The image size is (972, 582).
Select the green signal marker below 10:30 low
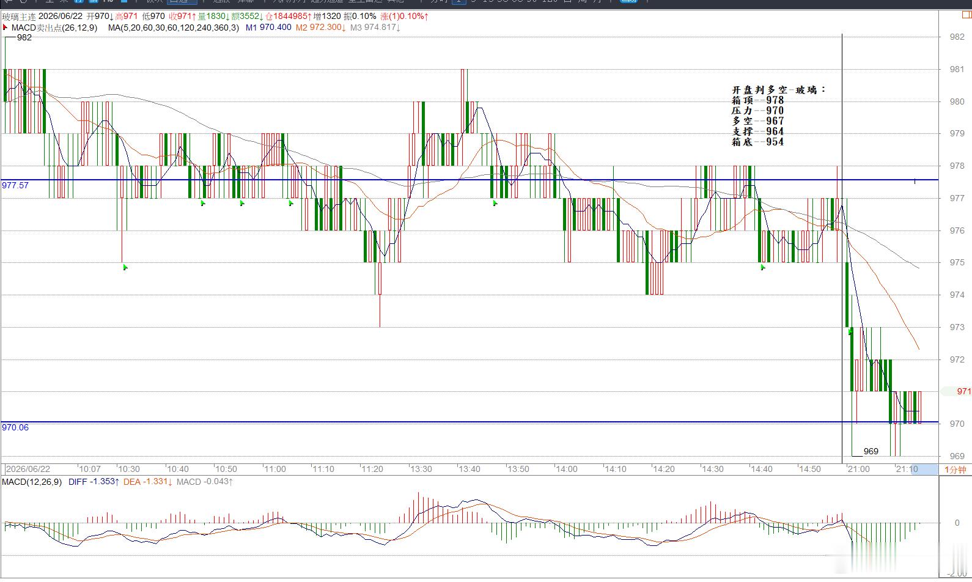tap(125, 267)
